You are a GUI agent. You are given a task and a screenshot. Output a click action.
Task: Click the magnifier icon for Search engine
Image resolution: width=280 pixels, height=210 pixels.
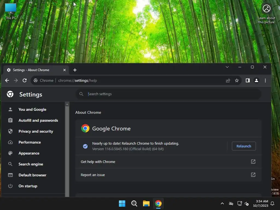click(x=10, y=164)
